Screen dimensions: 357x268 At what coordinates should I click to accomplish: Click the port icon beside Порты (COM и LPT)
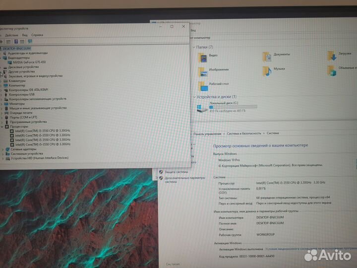coord(6,117)
